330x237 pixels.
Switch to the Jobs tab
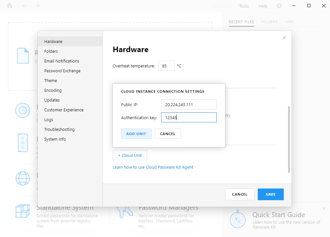(289, 22)
